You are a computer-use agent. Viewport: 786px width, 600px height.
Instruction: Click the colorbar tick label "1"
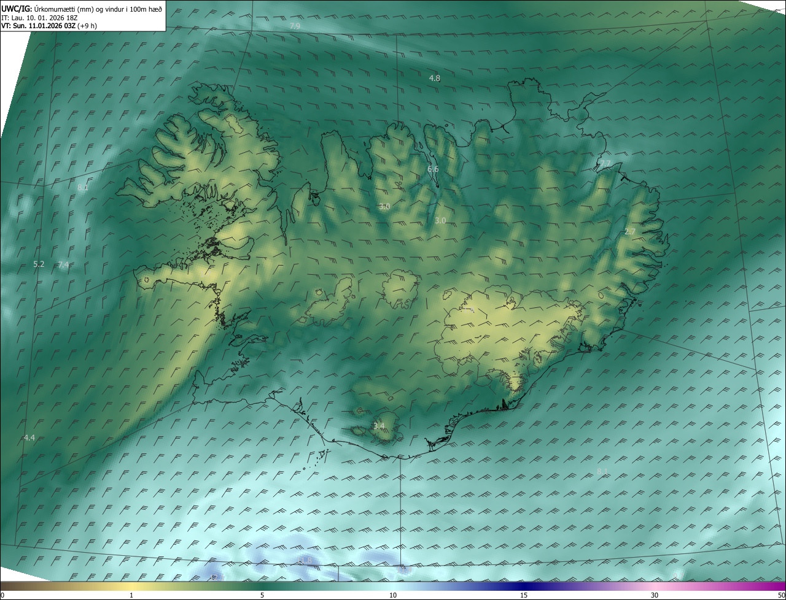131,596
